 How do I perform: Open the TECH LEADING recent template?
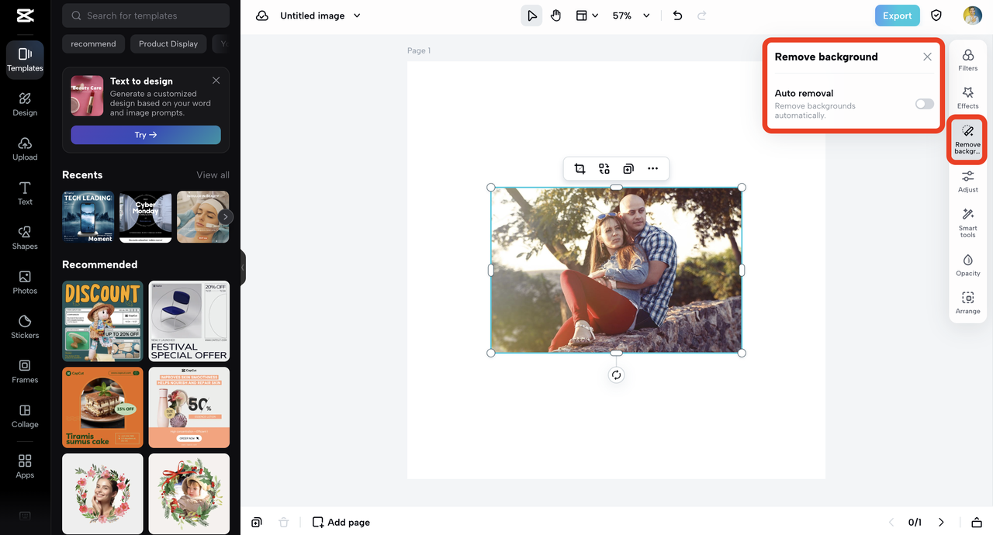pyautogui.click(x=88, y=217)
